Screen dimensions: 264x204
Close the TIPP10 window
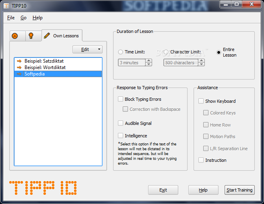point(252,4)
